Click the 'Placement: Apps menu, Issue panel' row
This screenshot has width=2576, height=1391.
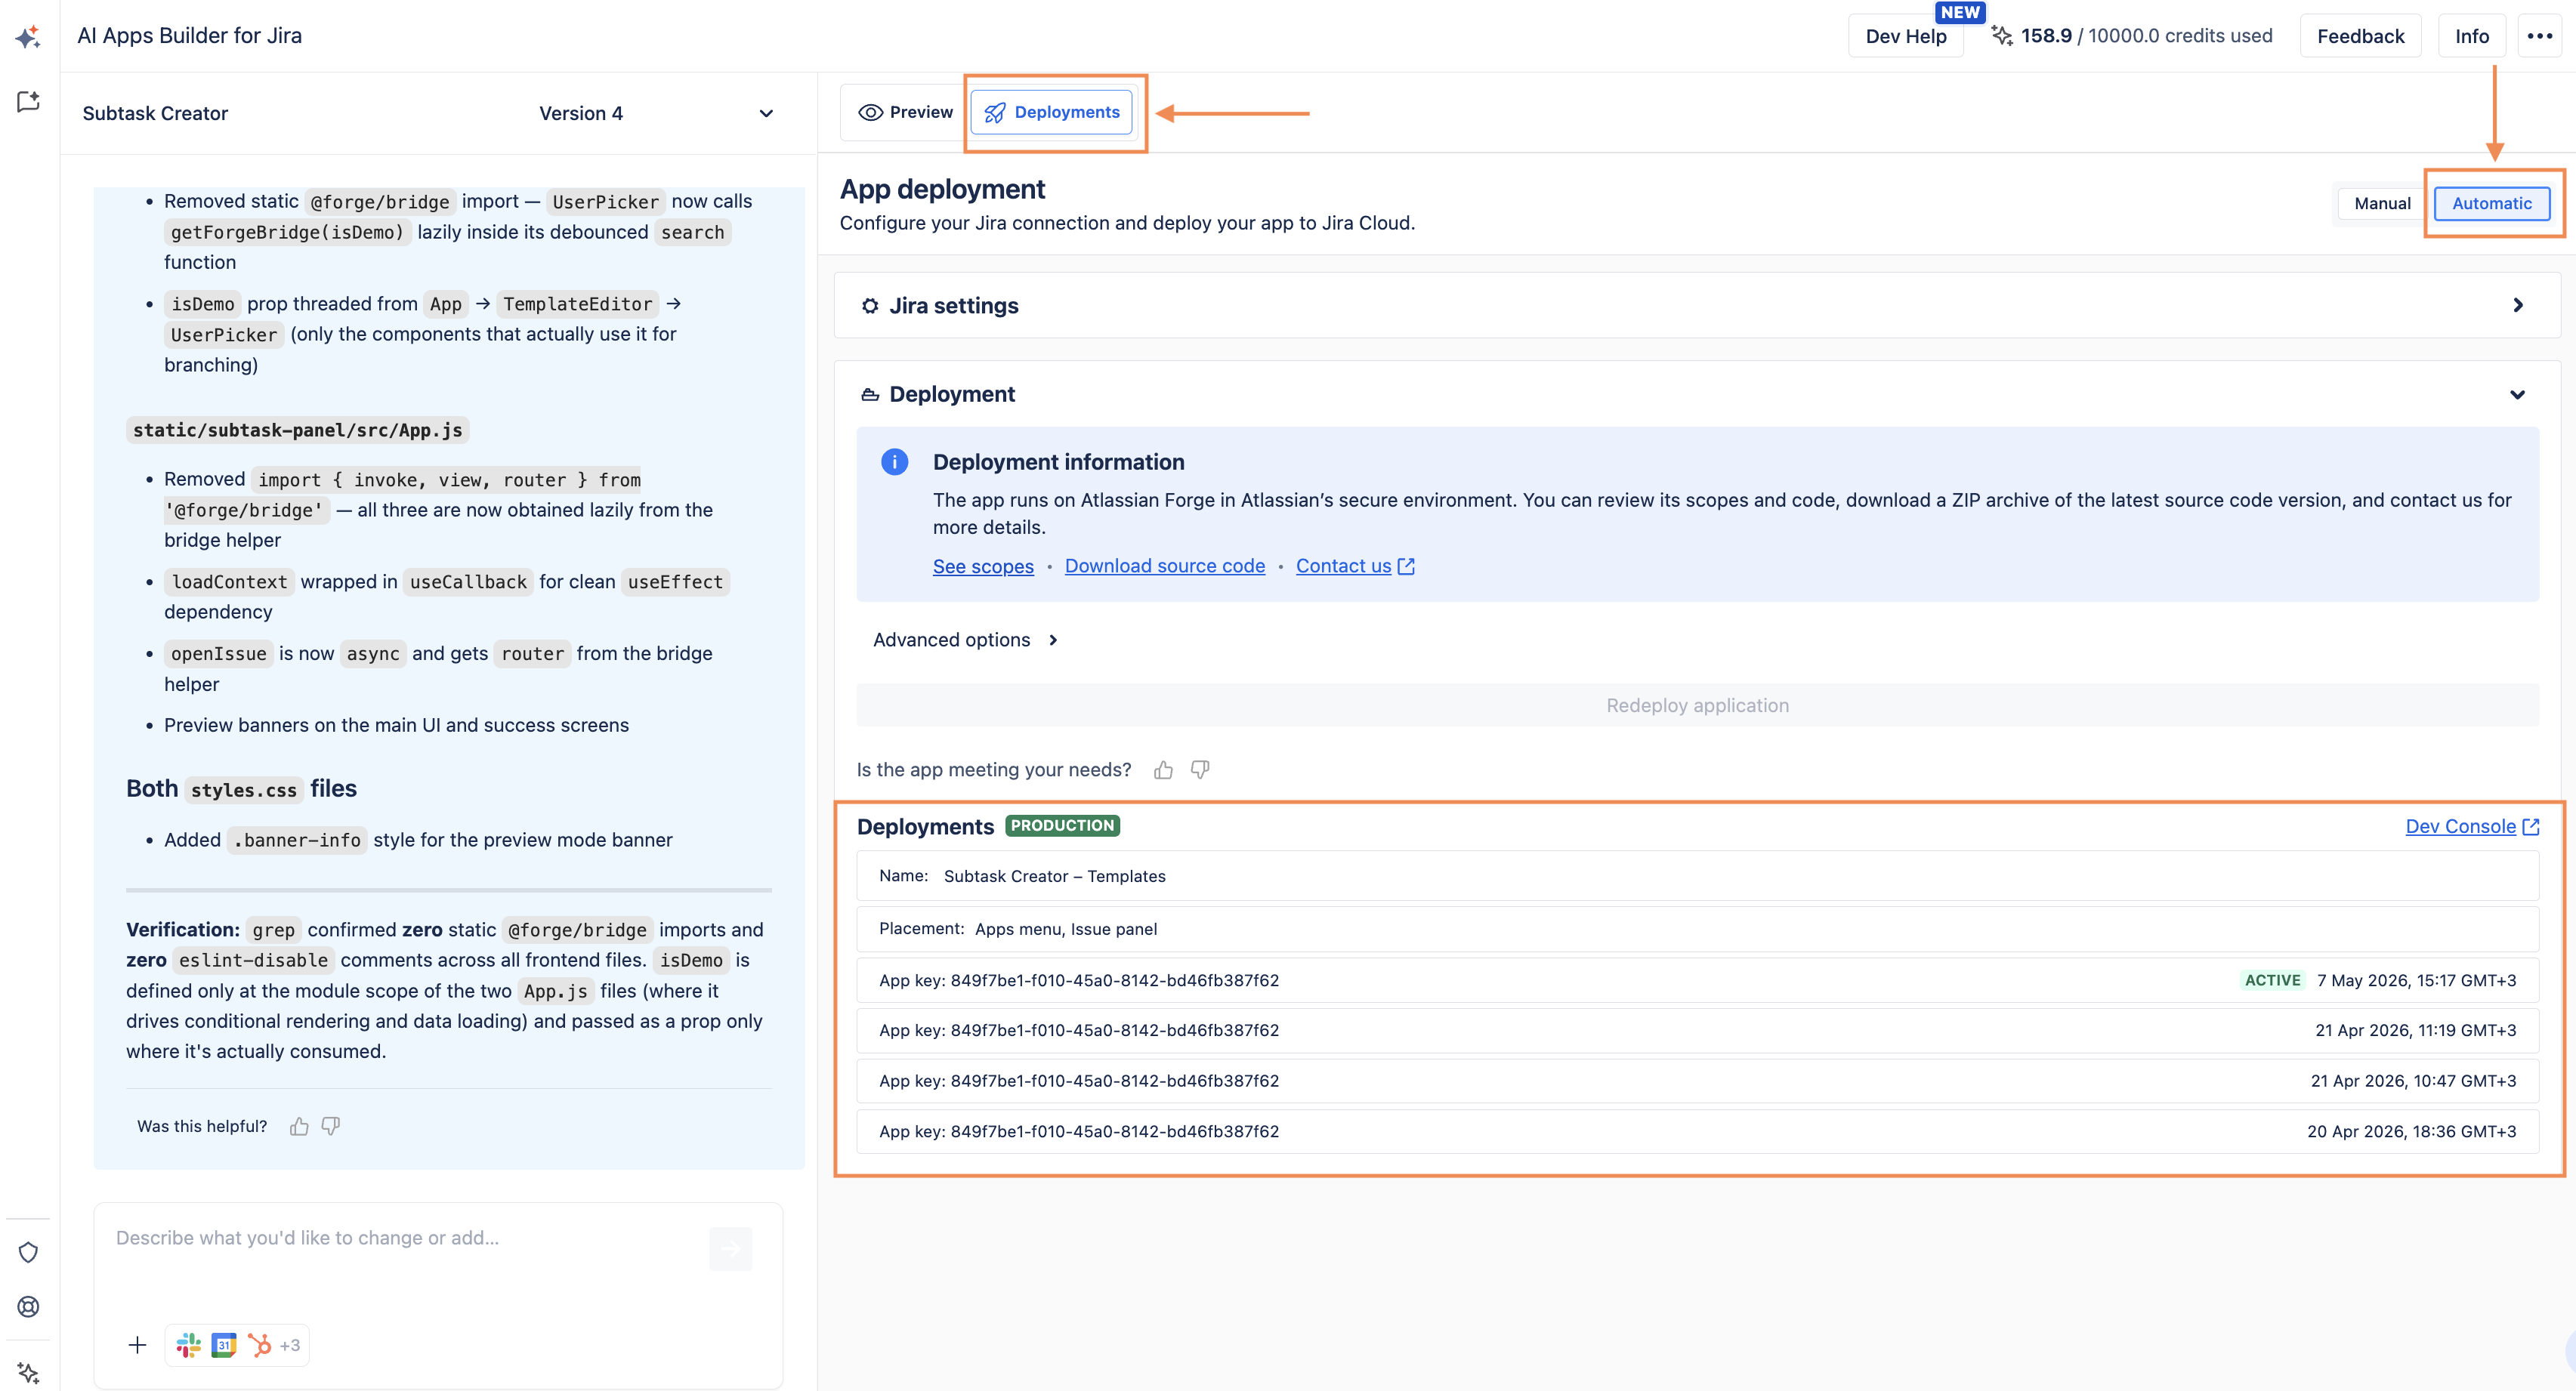pos(1697,929)
